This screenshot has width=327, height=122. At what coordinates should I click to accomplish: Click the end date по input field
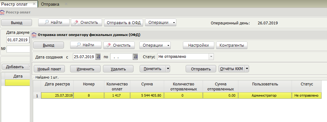[122, 57]
